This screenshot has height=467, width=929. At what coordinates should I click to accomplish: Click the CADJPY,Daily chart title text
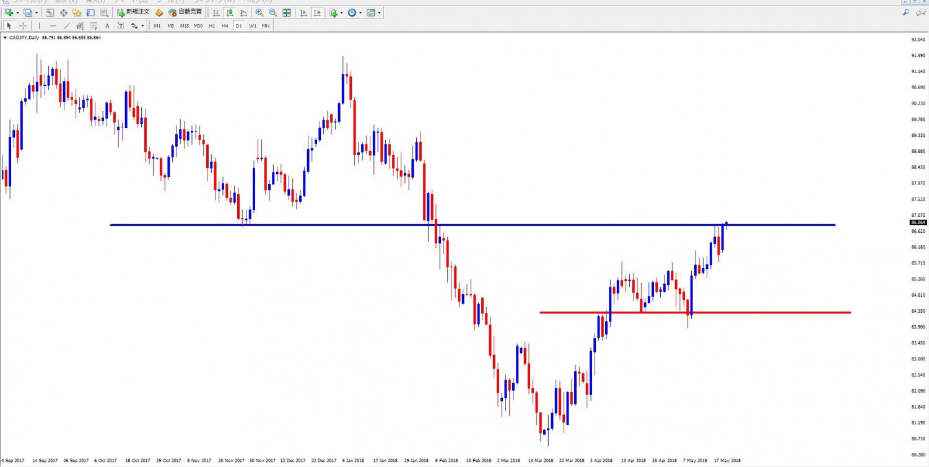click(25, 38)
